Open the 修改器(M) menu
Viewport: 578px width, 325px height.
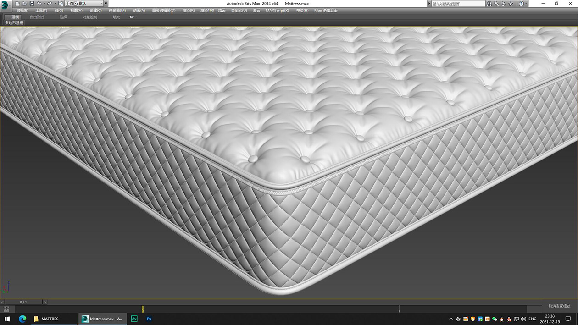(117, 11)
